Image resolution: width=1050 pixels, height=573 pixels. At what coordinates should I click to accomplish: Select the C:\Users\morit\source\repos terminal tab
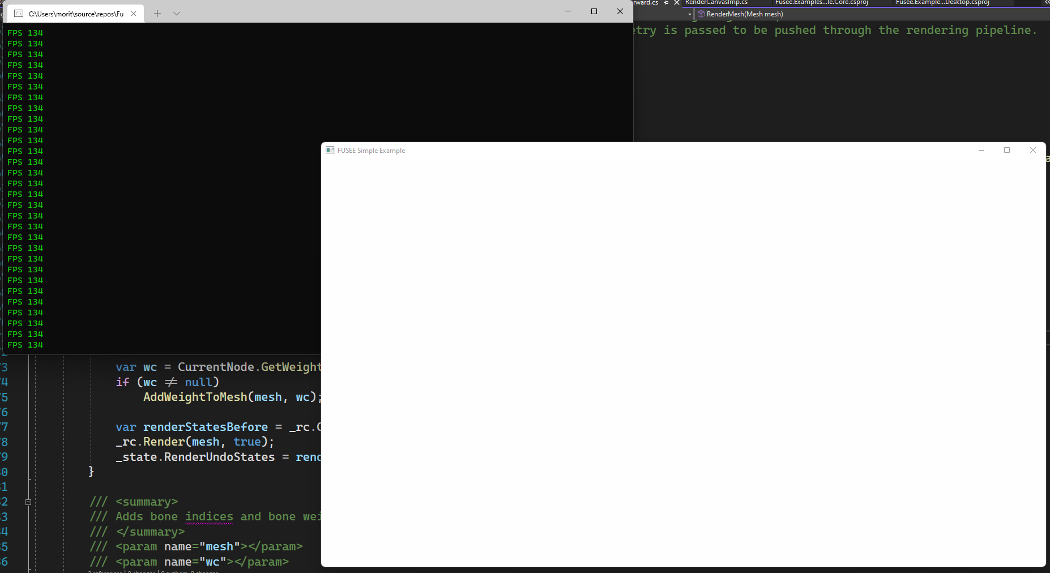tap(75, 14)
